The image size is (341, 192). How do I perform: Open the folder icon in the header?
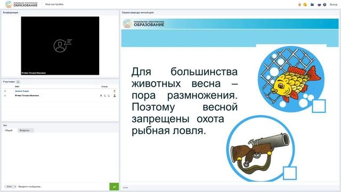click(312, 5)
